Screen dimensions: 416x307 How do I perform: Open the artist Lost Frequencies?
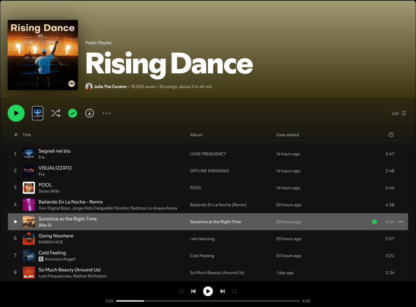coord(55,276)
